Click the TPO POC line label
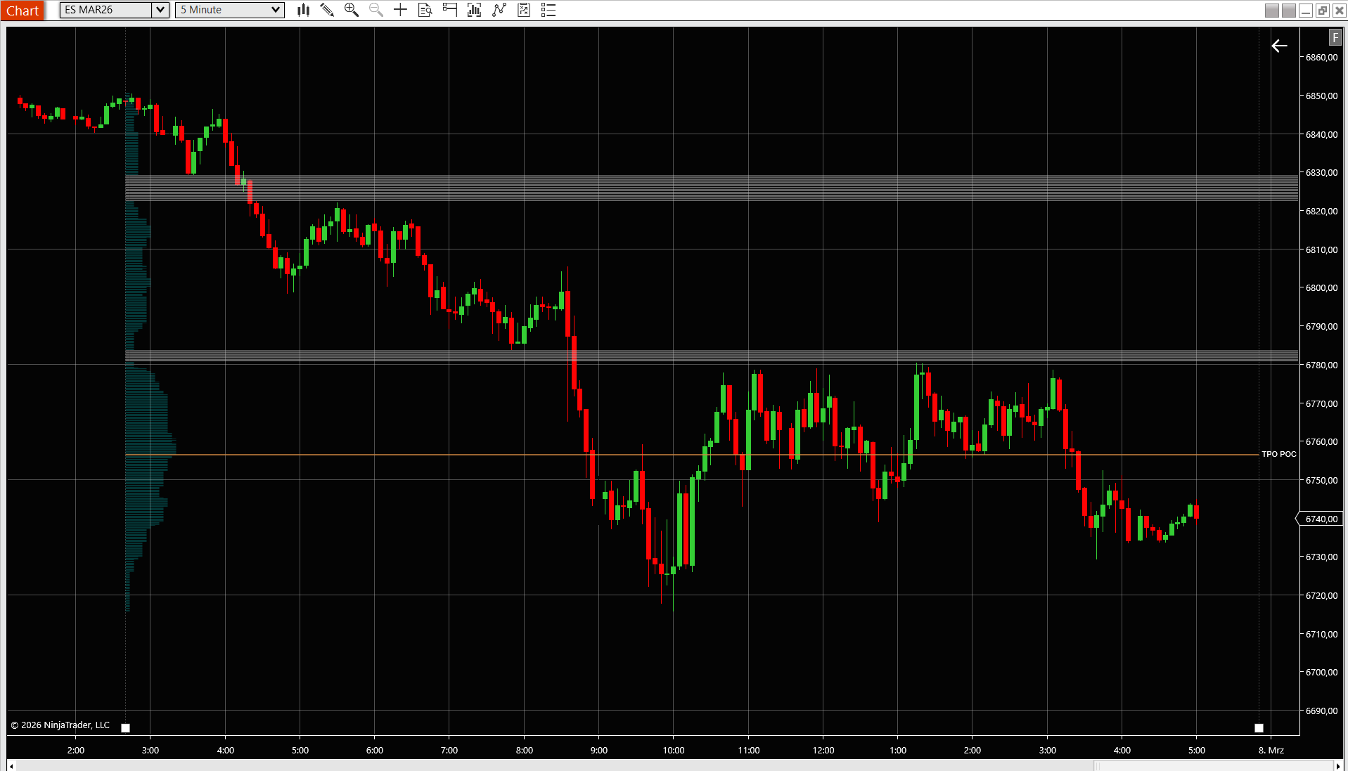The image size is (1348, 771). pyautogui.click(x=1278, y=454)
